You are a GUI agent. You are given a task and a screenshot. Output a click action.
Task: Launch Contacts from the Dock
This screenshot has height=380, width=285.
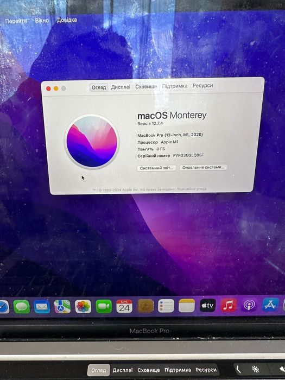(145, 306)
